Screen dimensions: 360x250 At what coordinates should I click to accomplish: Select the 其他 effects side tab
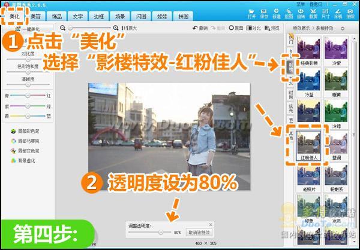(x=290, y=135)
